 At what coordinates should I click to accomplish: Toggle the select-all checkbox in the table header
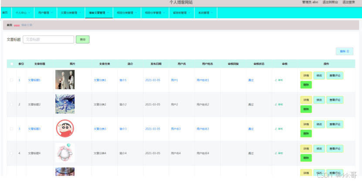(12, 64)
